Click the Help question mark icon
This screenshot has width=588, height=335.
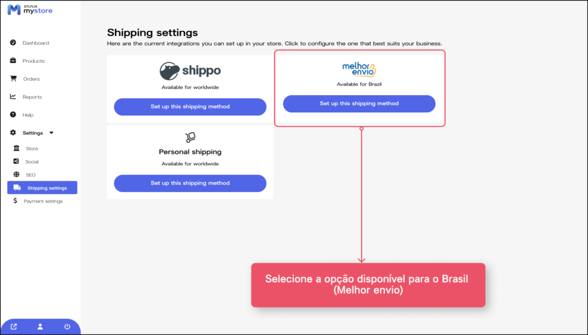(13, 115)
